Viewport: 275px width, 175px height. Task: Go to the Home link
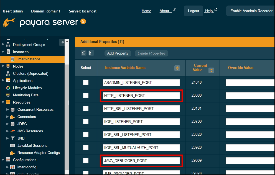tap(146, 11)
